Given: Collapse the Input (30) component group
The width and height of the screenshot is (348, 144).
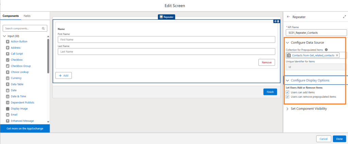Looking at the screenshot, I should 4,36.
